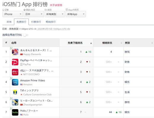Click the Hulu app icon

15,112
